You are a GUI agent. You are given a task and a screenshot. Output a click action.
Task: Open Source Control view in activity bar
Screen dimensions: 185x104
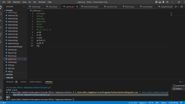(1, 21)
